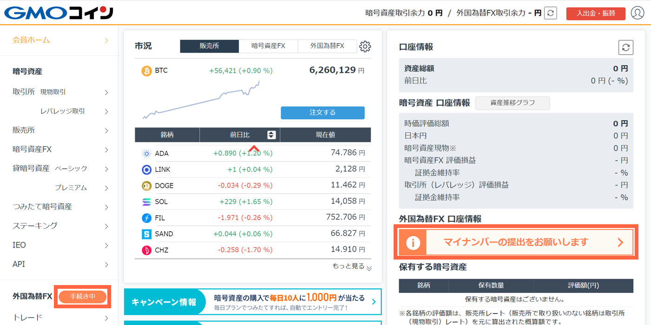The width and height of the screenshot is (651, 325).
Task: Click the DOGE coin icon
Action: [x=147, y=186]
